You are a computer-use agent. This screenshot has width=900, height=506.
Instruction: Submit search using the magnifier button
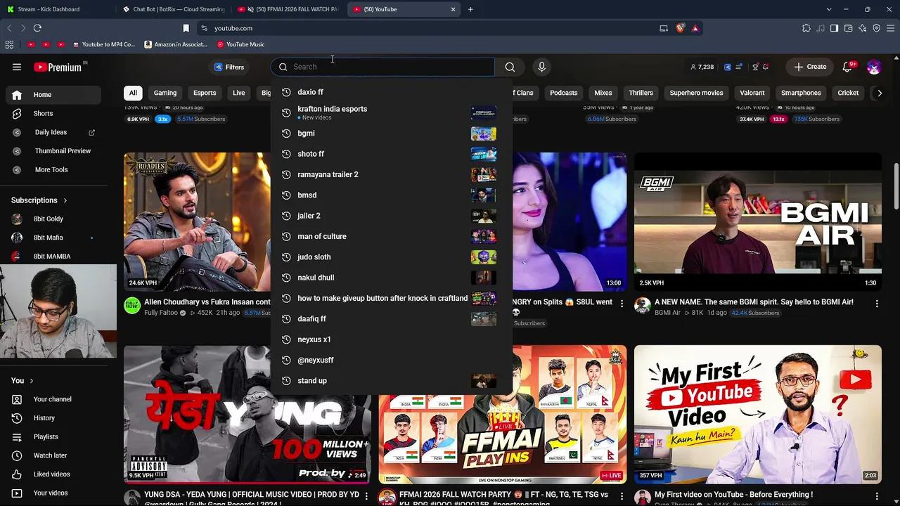tap(510, 67)
